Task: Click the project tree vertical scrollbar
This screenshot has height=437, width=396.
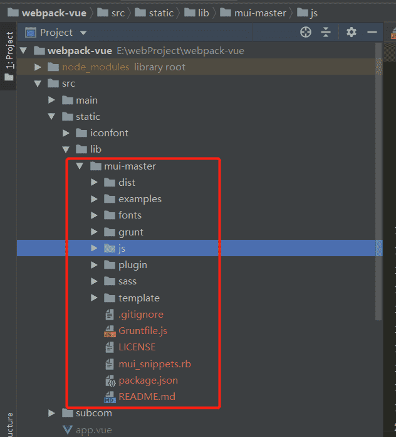Action: point(378,188)
